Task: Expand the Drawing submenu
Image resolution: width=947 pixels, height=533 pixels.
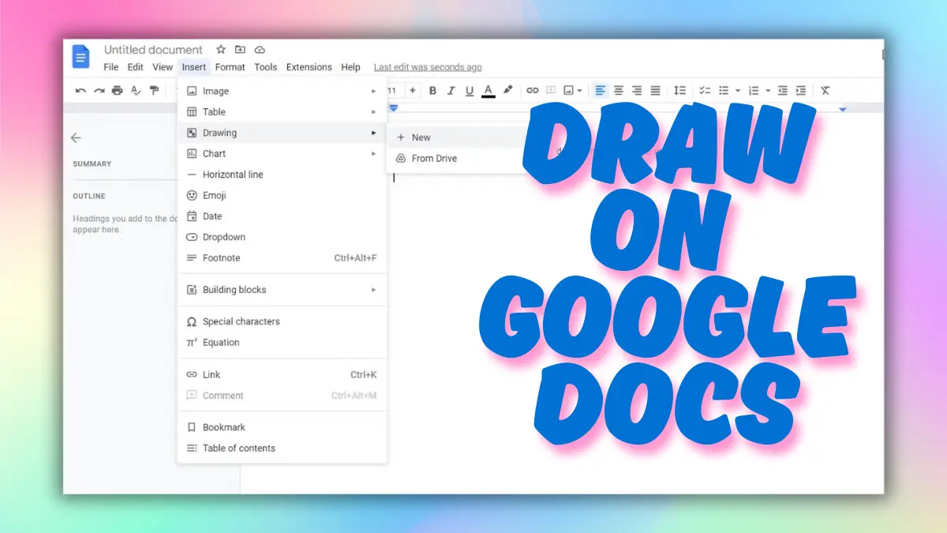Action: pyautogui.click(x=283, y=133)
